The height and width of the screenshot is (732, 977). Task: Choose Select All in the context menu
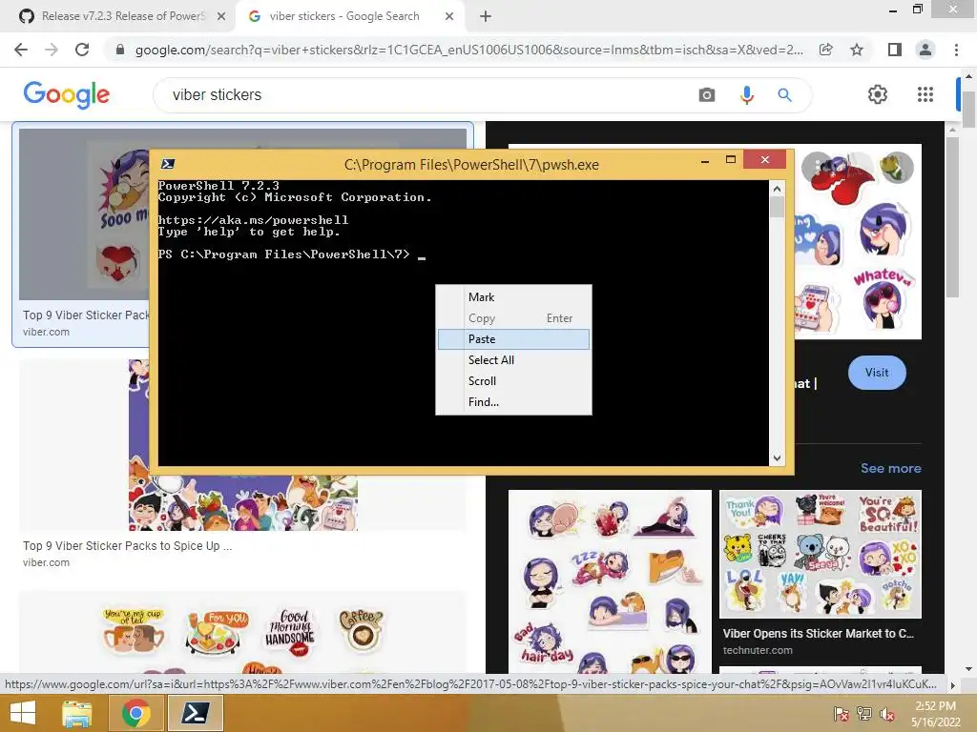click(513, 360)
